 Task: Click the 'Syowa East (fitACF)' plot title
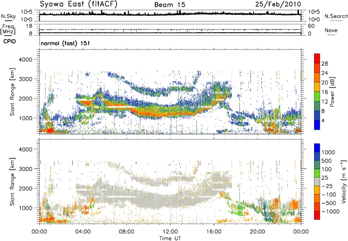[x=79, y=4]
